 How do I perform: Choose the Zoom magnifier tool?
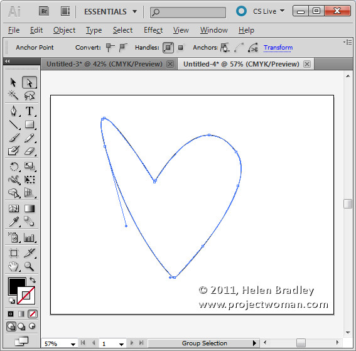30,266
